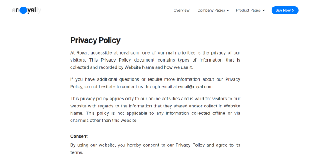Click the email@royal.com address
This screenshot has width=311, height=164.
pos(195,87)
